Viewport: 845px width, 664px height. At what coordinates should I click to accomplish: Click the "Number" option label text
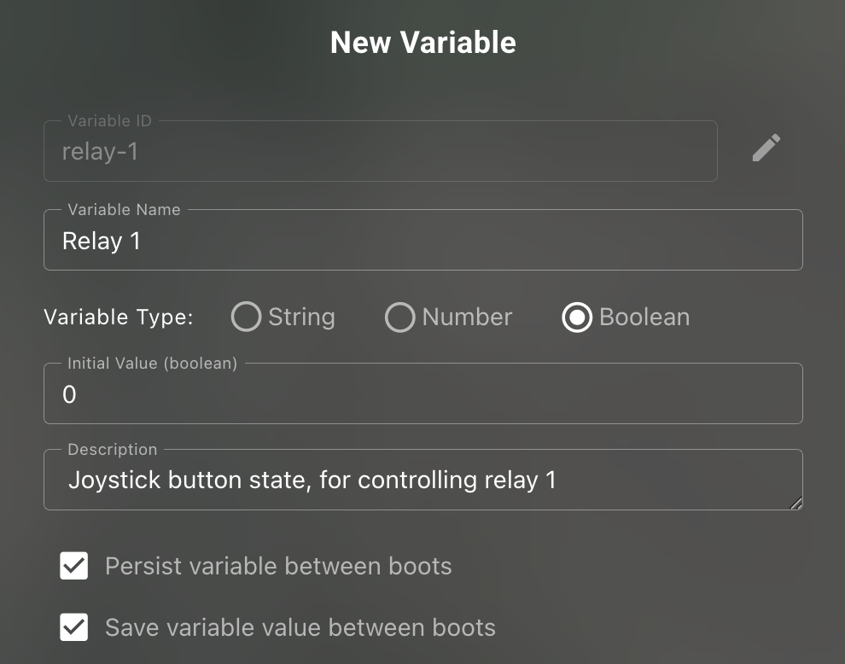click(x=467, y=317)
